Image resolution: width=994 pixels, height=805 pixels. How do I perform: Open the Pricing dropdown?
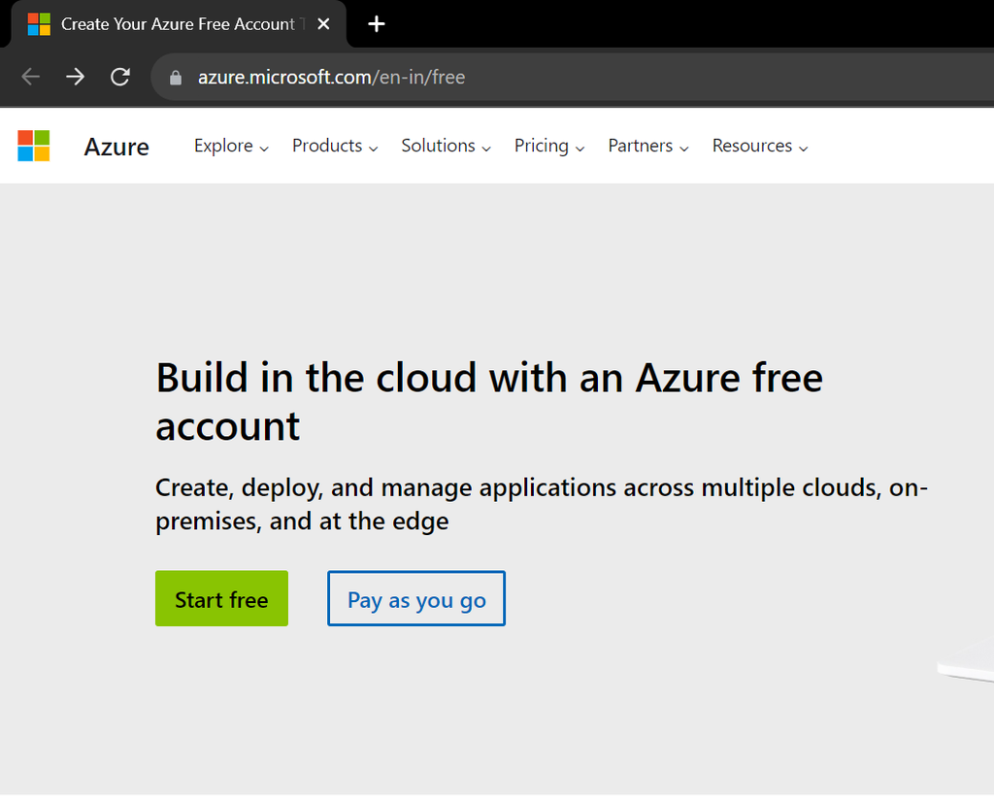[548, 146]
